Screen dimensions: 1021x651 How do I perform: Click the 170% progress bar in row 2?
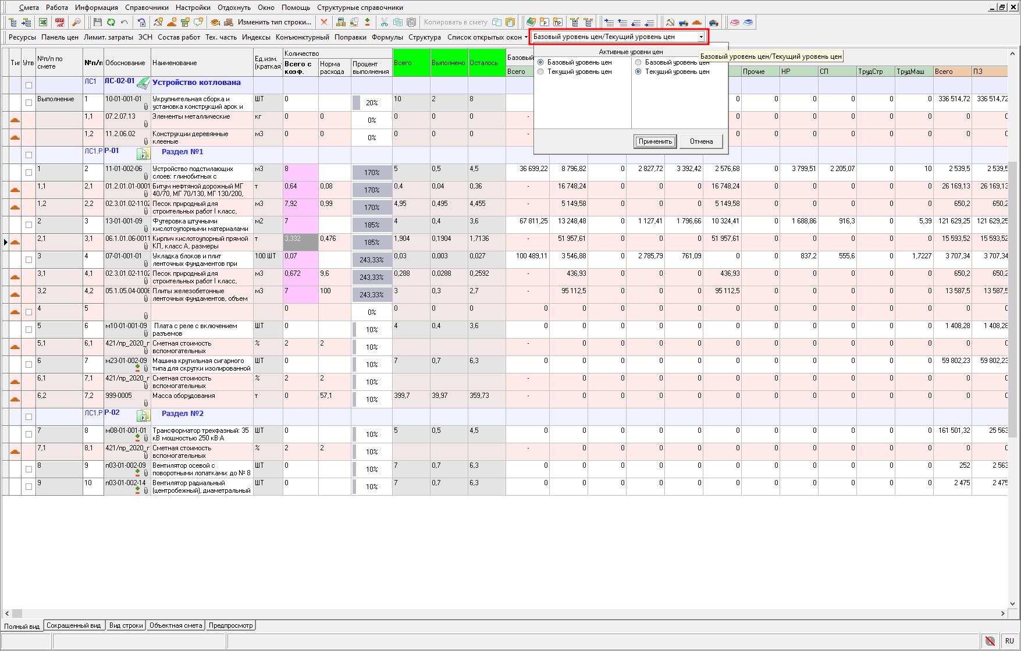372,173
